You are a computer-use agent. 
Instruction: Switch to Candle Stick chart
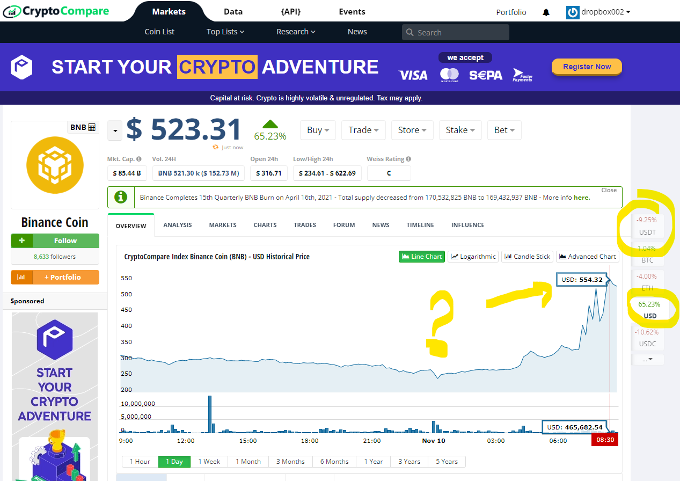[527, 257]
